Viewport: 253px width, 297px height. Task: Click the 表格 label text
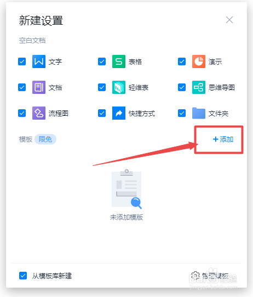pos(135,61)
